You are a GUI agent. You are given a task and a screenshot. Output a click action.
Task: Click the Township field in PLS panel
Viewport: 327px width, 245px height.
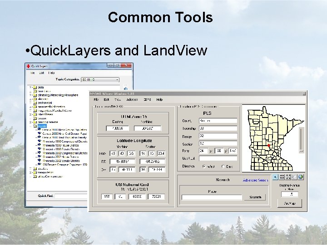point(218,128)
